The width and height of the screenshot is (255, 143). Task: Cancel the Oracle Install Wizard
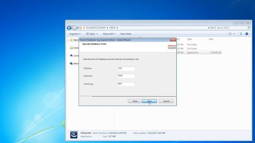pyautogui.click(x=166, y=101)
